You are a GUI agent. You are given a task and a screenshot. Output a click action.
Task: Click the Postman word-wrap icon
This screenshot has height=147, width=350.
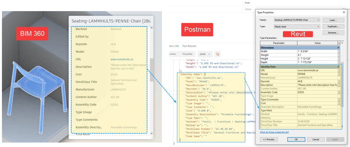coord(217,54)
